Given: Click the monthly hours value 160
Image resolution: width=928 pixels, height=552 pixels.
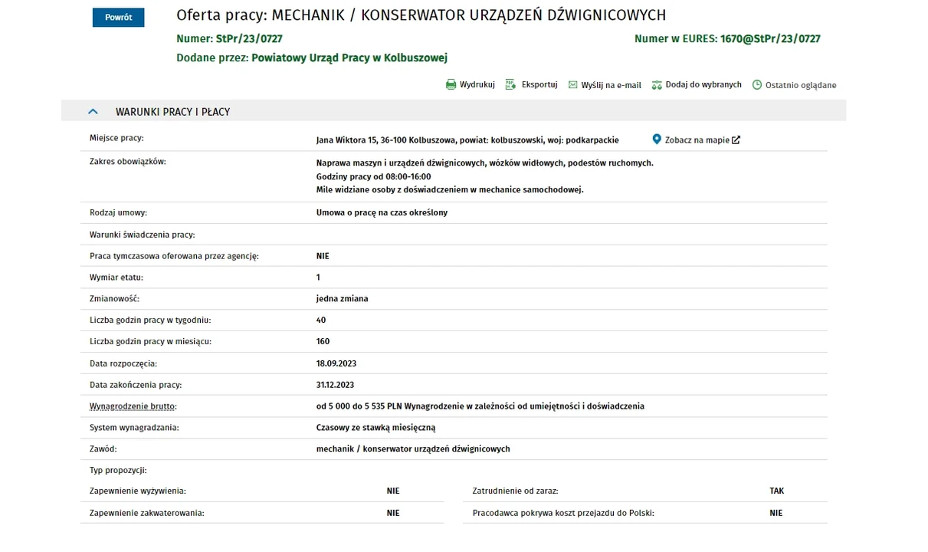Looking at the screenshot, I should coord(323,341).
